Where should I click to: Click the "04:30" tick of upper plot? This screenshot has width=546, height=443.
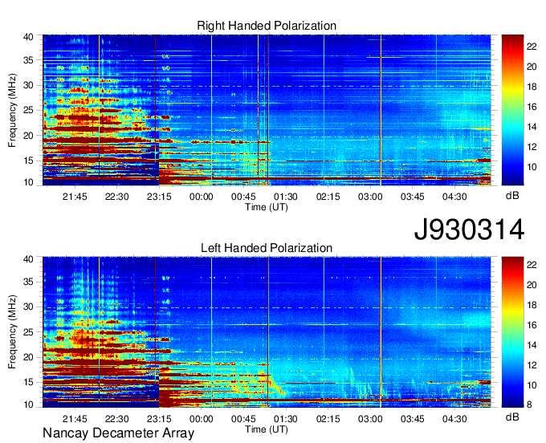[x=454, y=197]
